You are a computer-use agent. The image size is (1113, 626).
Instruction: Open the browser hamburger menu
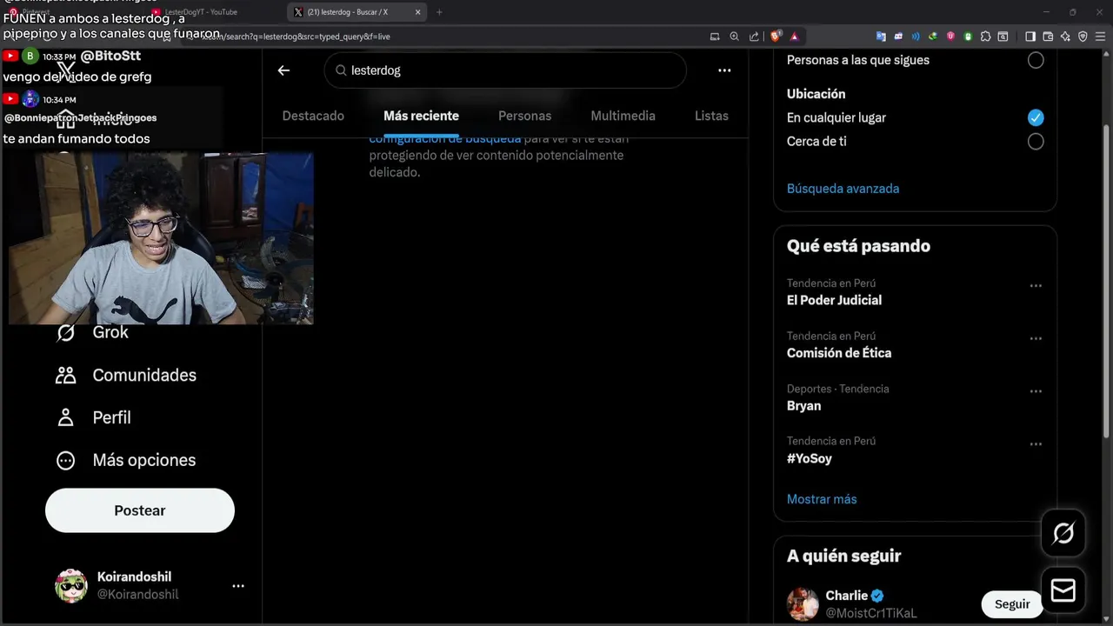(1100, 37)
